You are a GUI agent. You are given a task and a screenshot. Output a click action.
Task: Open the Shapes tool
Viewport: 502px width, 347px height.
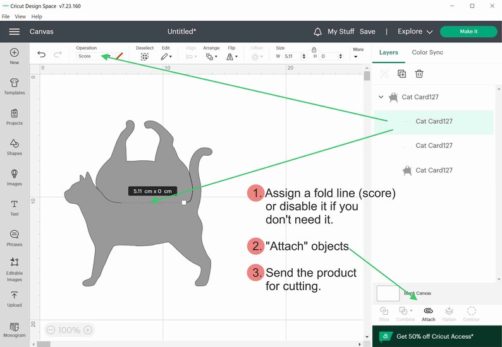pos(15,147)
